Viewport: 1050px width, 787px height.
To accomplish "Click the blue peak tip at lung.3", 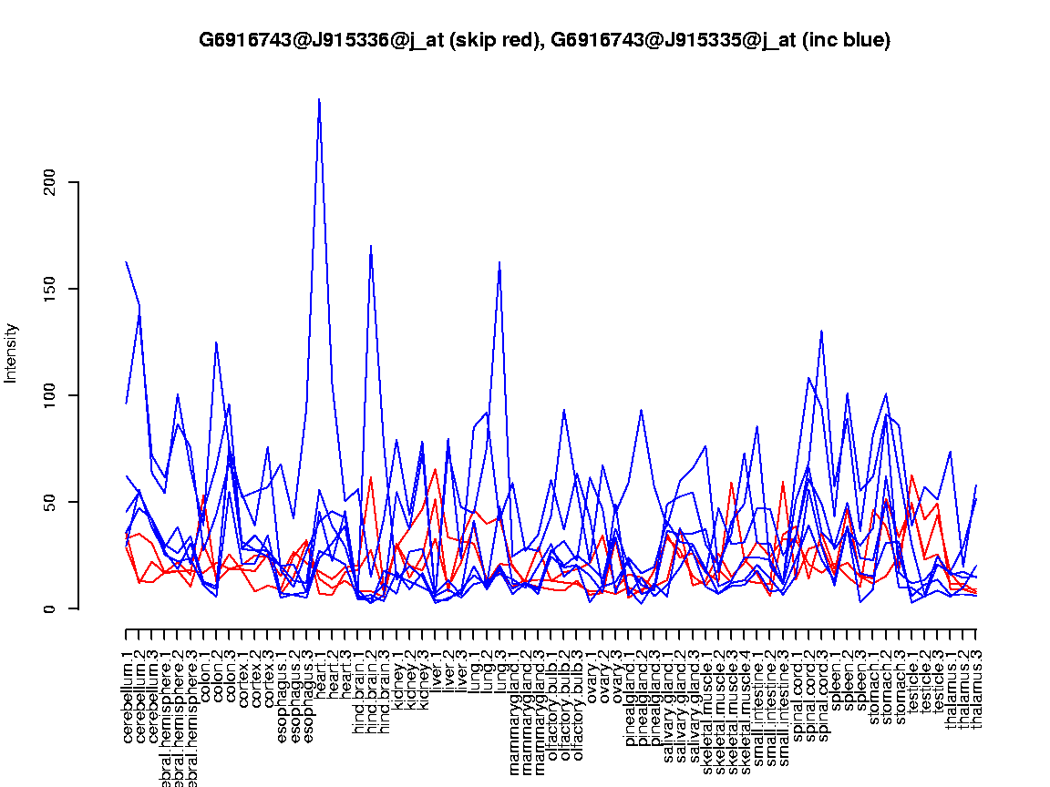I will point(499,261).
